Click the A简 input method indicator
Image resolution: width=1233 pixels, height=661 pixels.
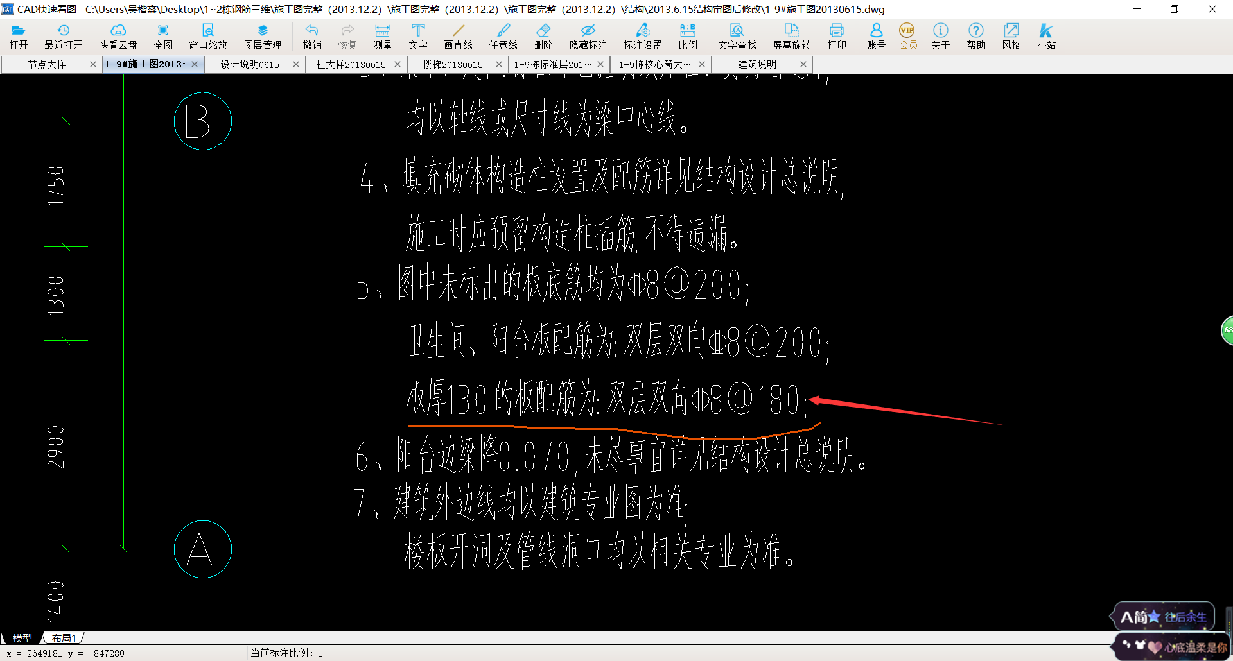pyautogui.click(x=1164, y=617)
